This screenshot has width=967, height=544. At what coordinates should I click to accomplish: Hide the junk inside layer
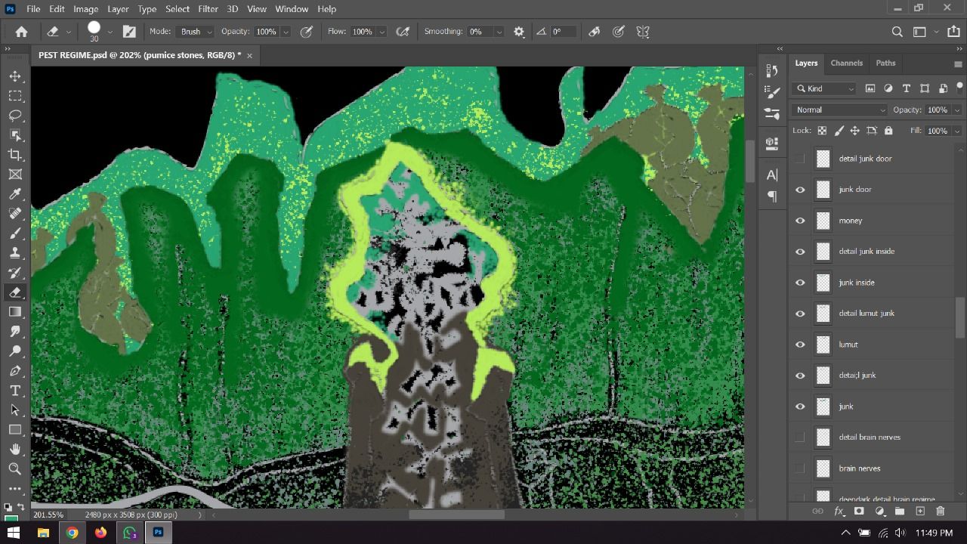[800, 283]
